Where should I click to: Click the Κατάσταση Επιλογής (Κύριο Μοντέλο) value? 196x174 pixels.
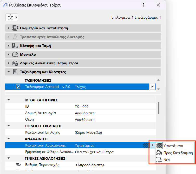88,133
